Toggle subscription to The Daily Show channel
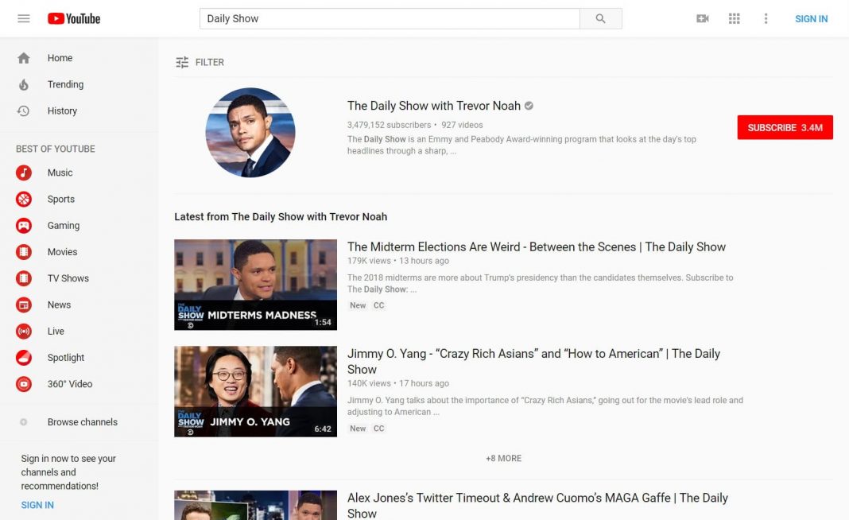 coord(785,127)
